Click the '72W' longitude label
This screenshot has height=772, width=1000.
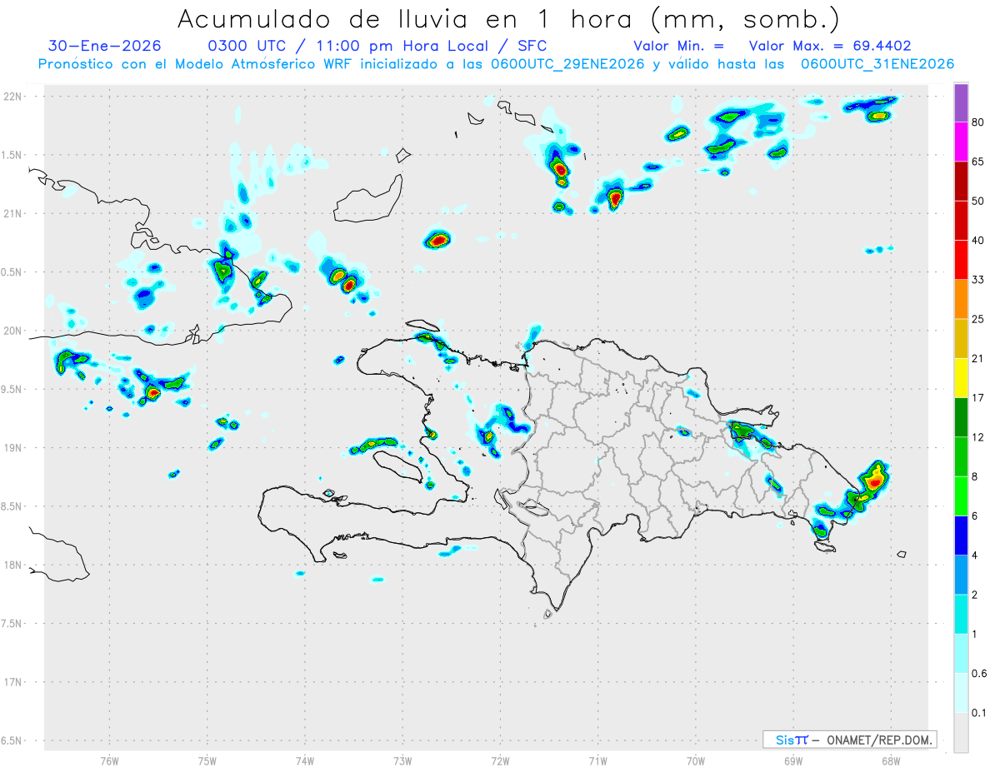pyautogui.click(x=500, y=761)
